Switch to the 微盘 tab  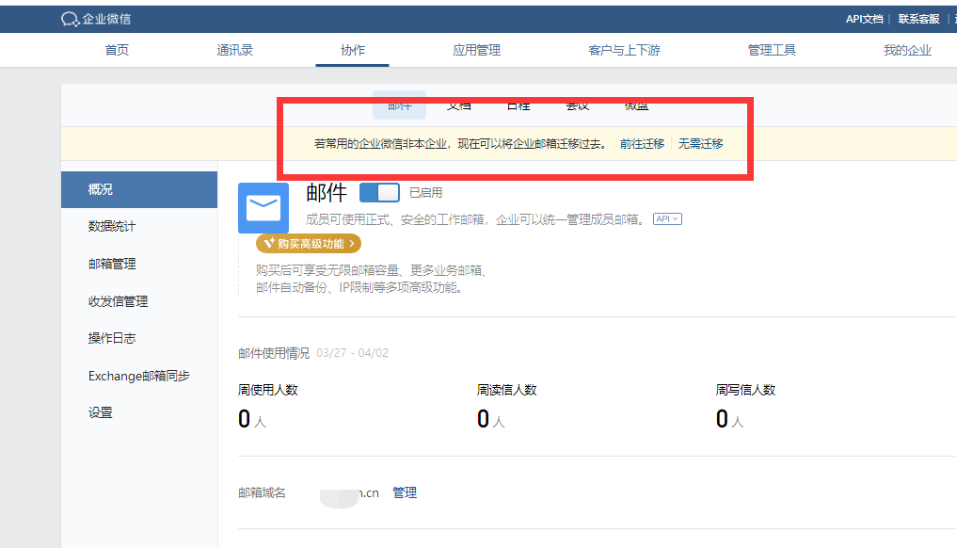636,105
